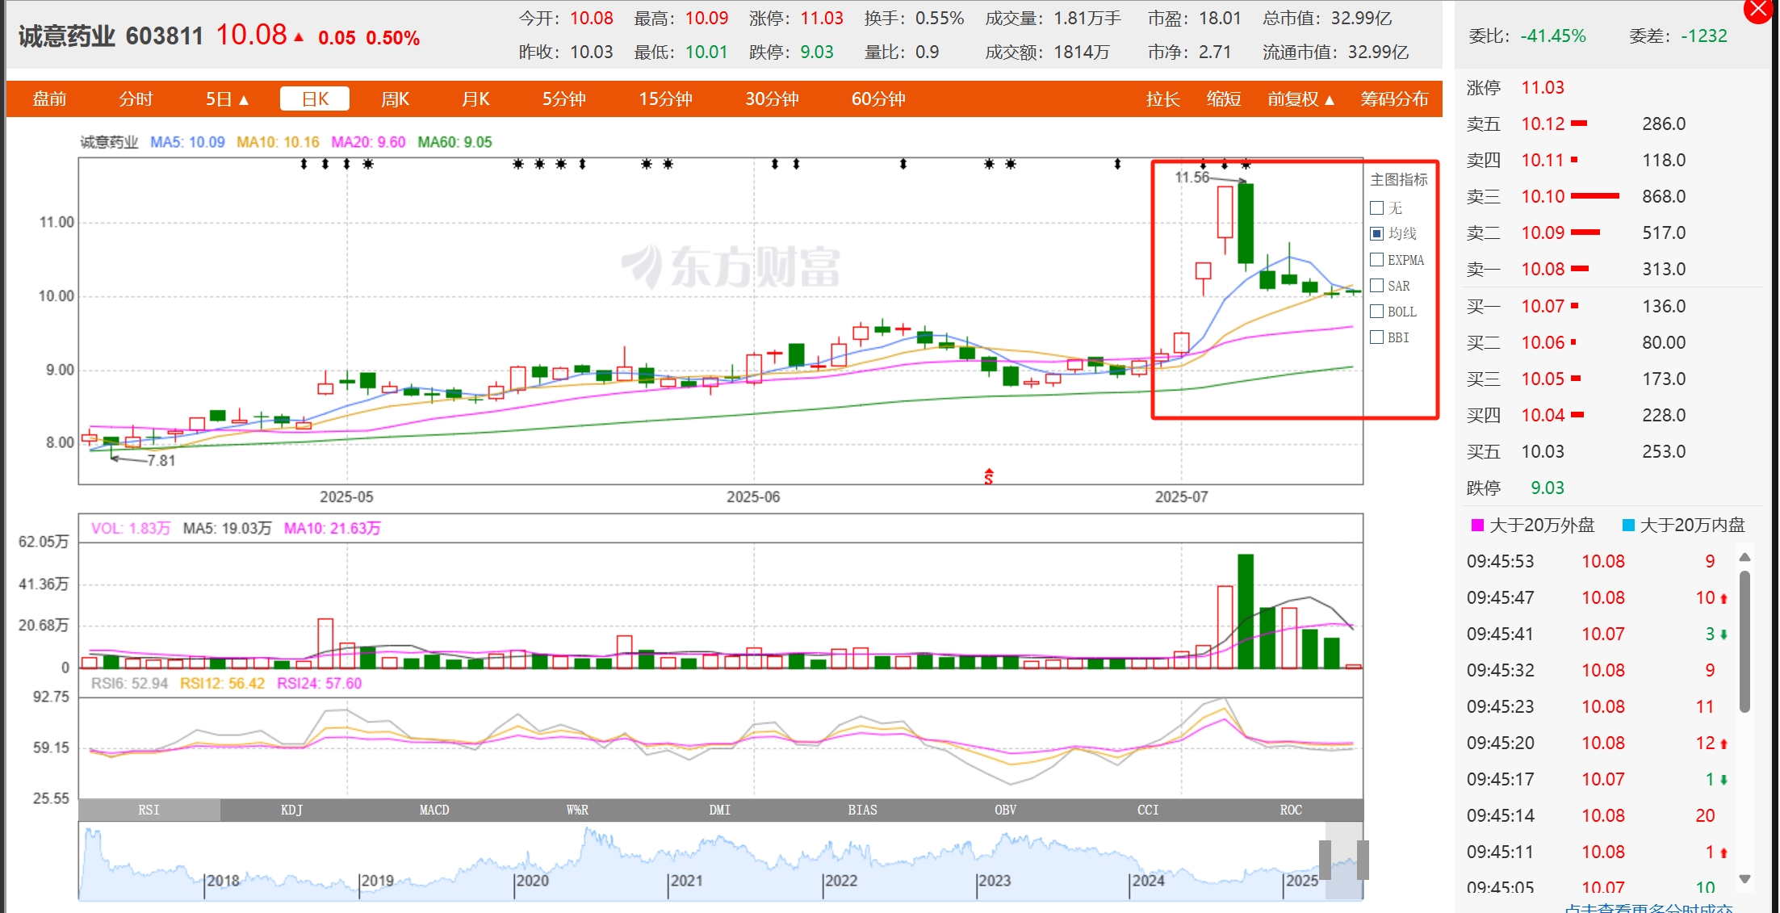Show the 15分钟 chart
The image size is (1780, 913).
[x=665, y=98]
